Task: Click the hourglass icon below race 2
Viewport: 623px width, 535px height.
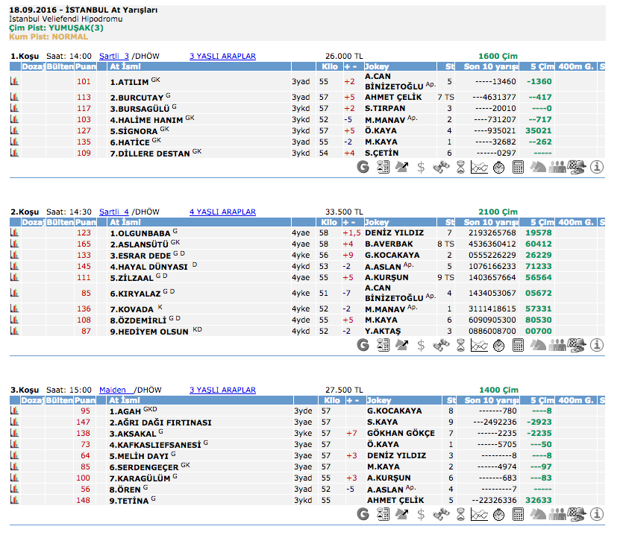Action: click(460, 345)
